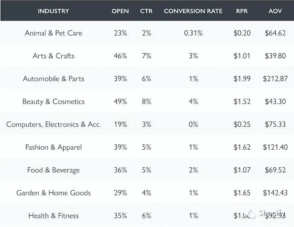Select the Garden & Home Goods cell

pyautogui.click(x=53, y=193)
